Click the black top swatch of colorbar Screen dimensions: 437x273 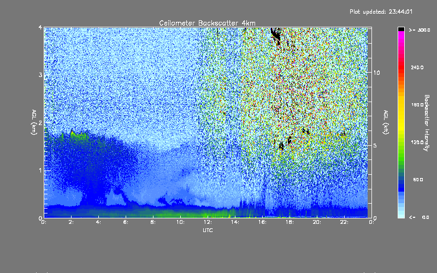click(x=401, y=29)
